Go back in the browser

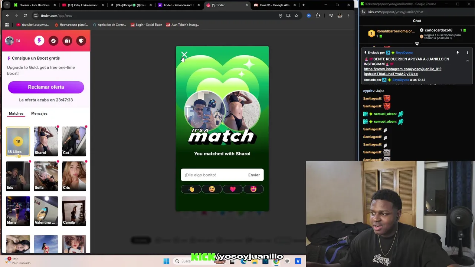pos(7,16)
